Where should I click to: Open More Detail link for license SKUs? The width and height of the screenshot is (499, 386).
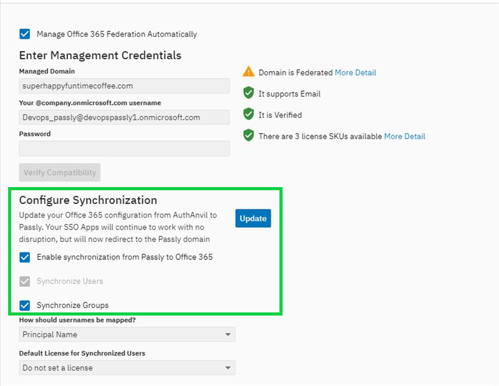pos(404,137)
